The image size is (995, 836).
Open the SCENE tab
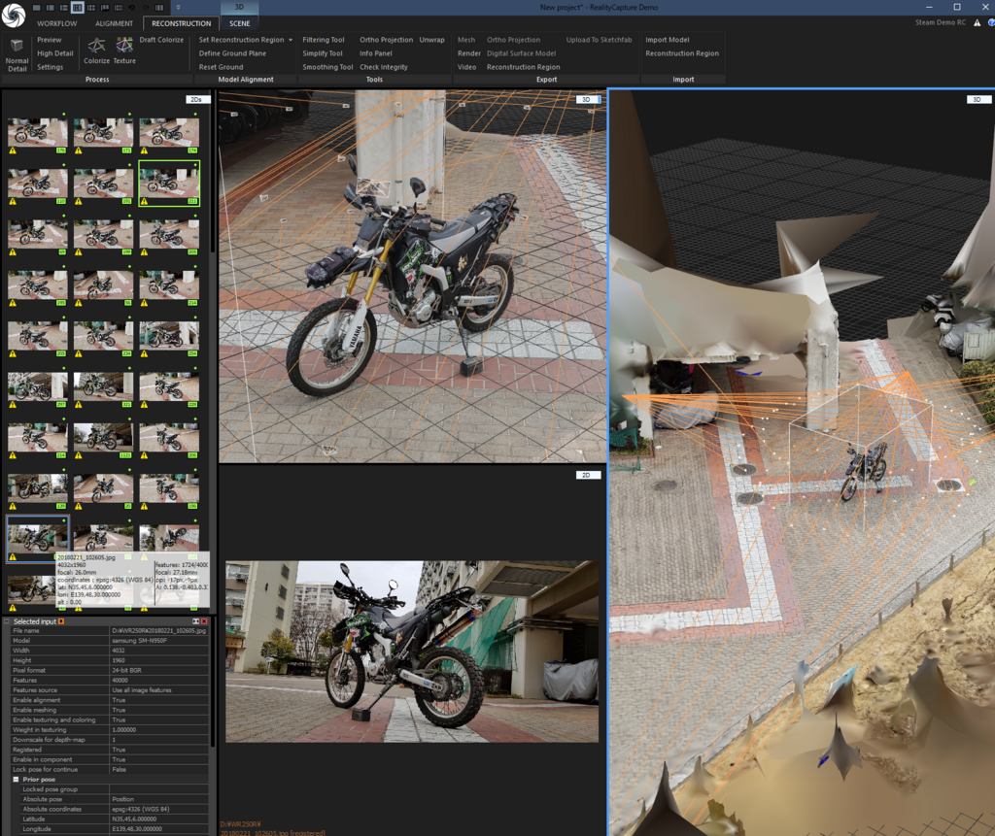click(x=239, y=23)
